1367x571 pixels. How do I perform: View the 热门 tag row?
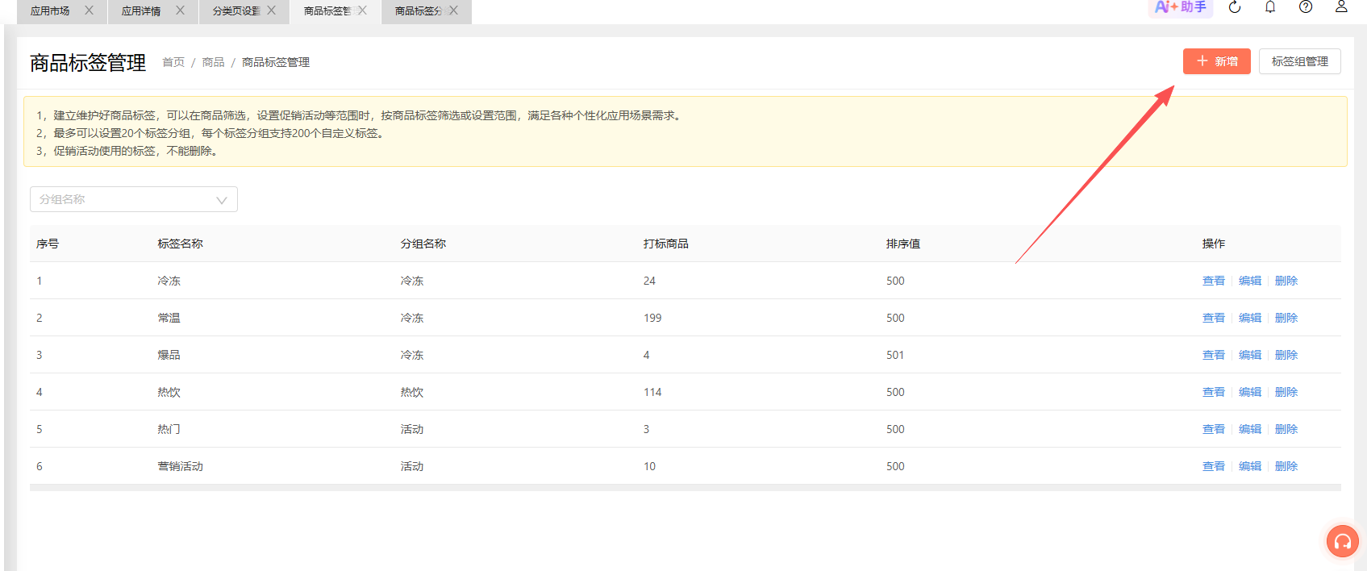(1213, 429)
